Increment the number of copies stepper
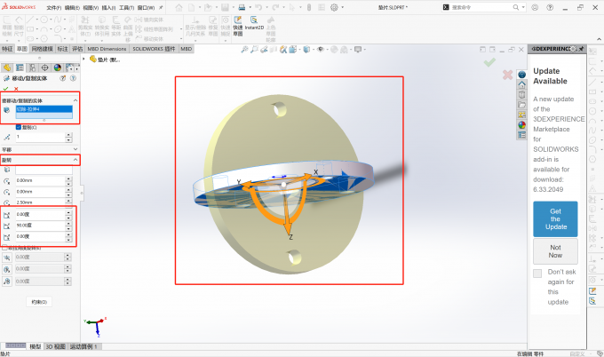 click(68, 135)
